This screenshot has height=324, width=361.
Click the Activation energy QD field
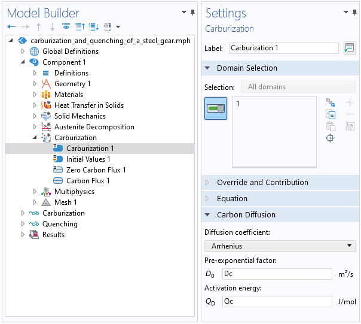[277, 302]
